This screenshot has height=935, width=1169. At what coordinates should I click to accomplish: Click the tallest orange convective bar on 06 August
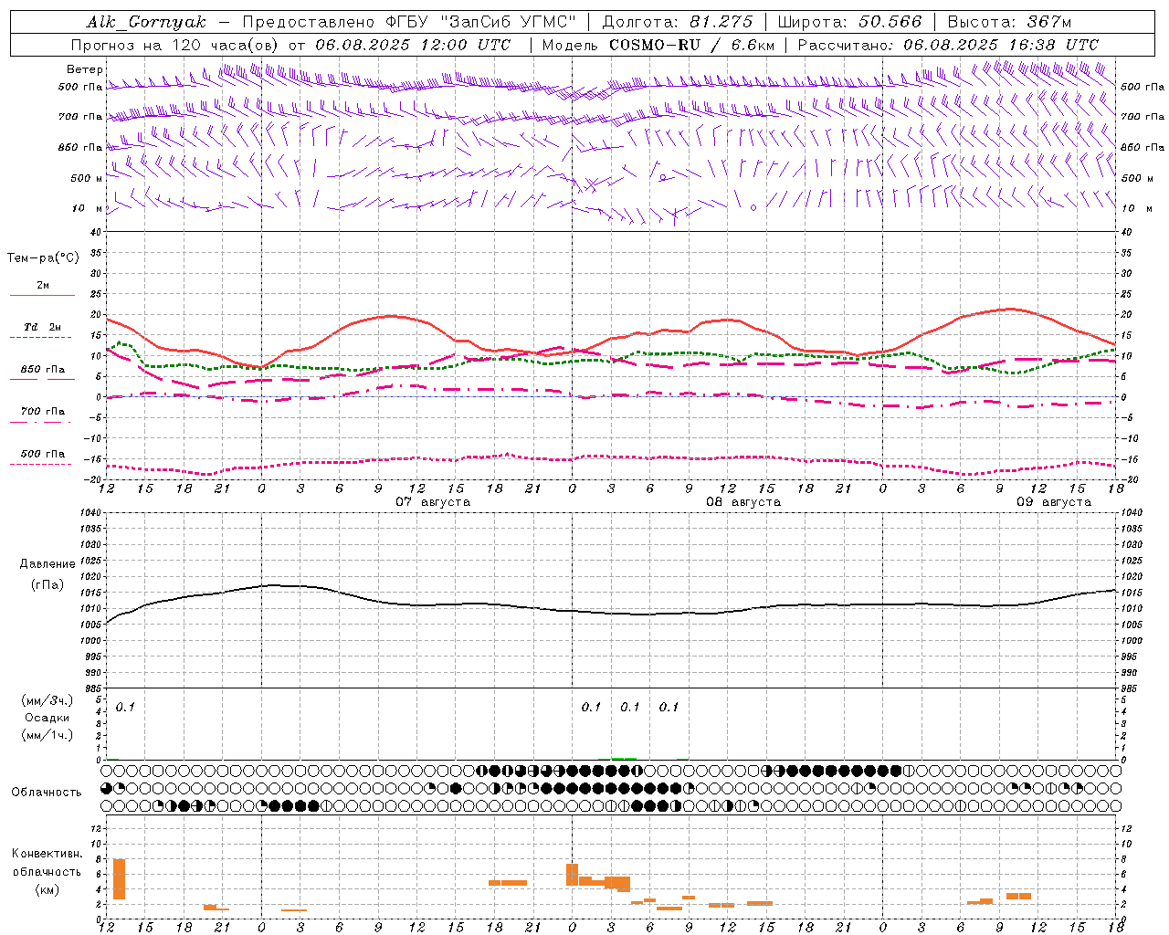pos(119,879)
